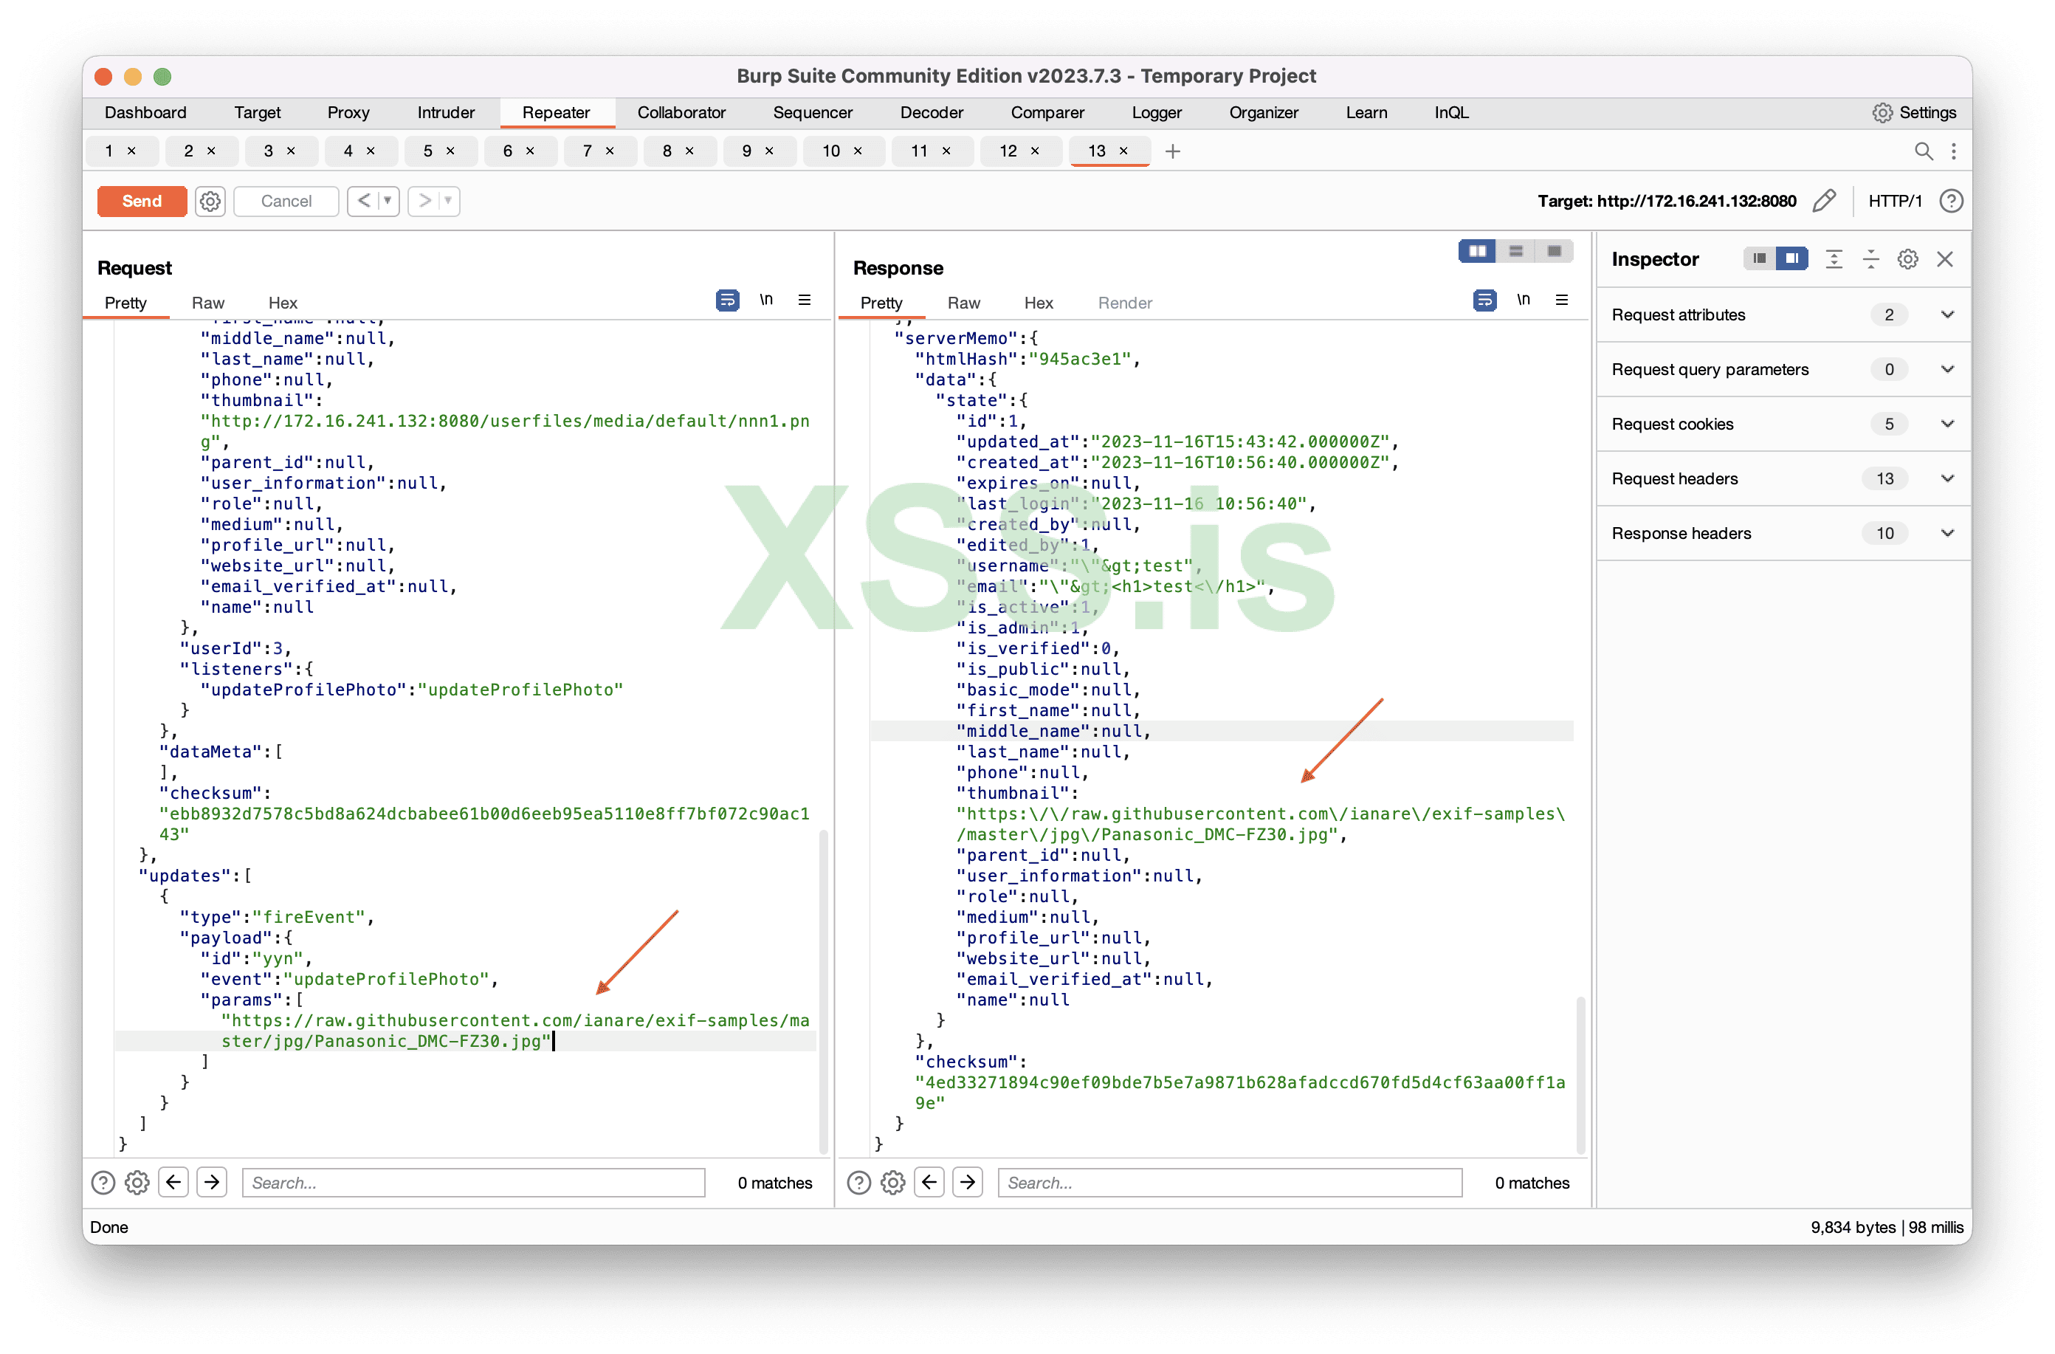This screenshot has width=2055, height=1354.
Task: Open Inspector settings gear icon
Action: coord(1907,259)
